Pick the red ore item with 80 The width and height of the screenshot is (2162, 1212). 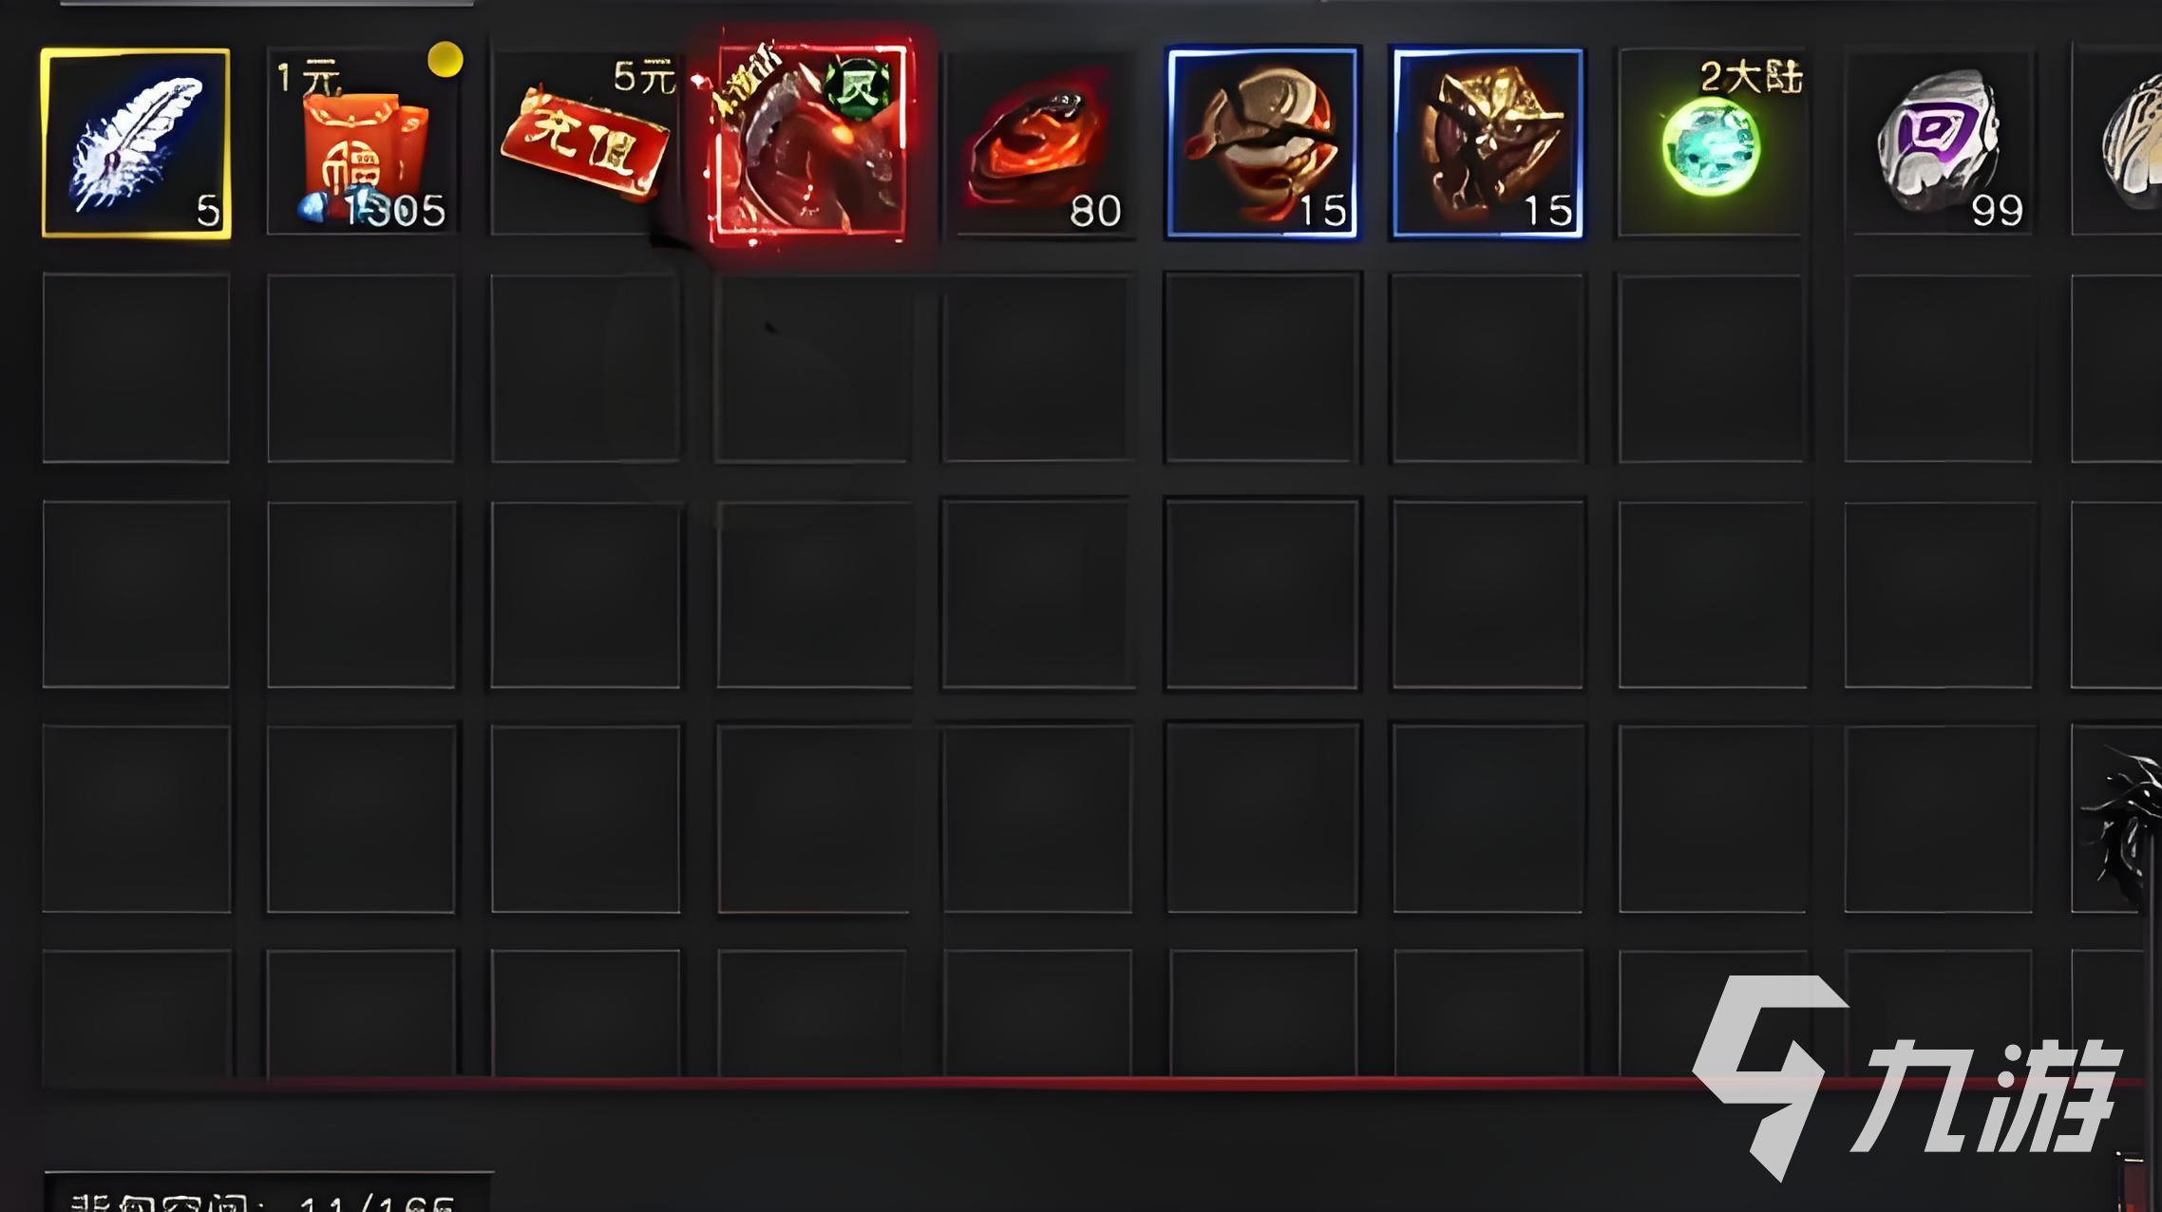(x=1037, y=142)
